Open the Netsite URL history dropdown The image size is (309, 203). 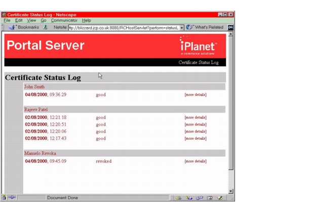[182, 28]
